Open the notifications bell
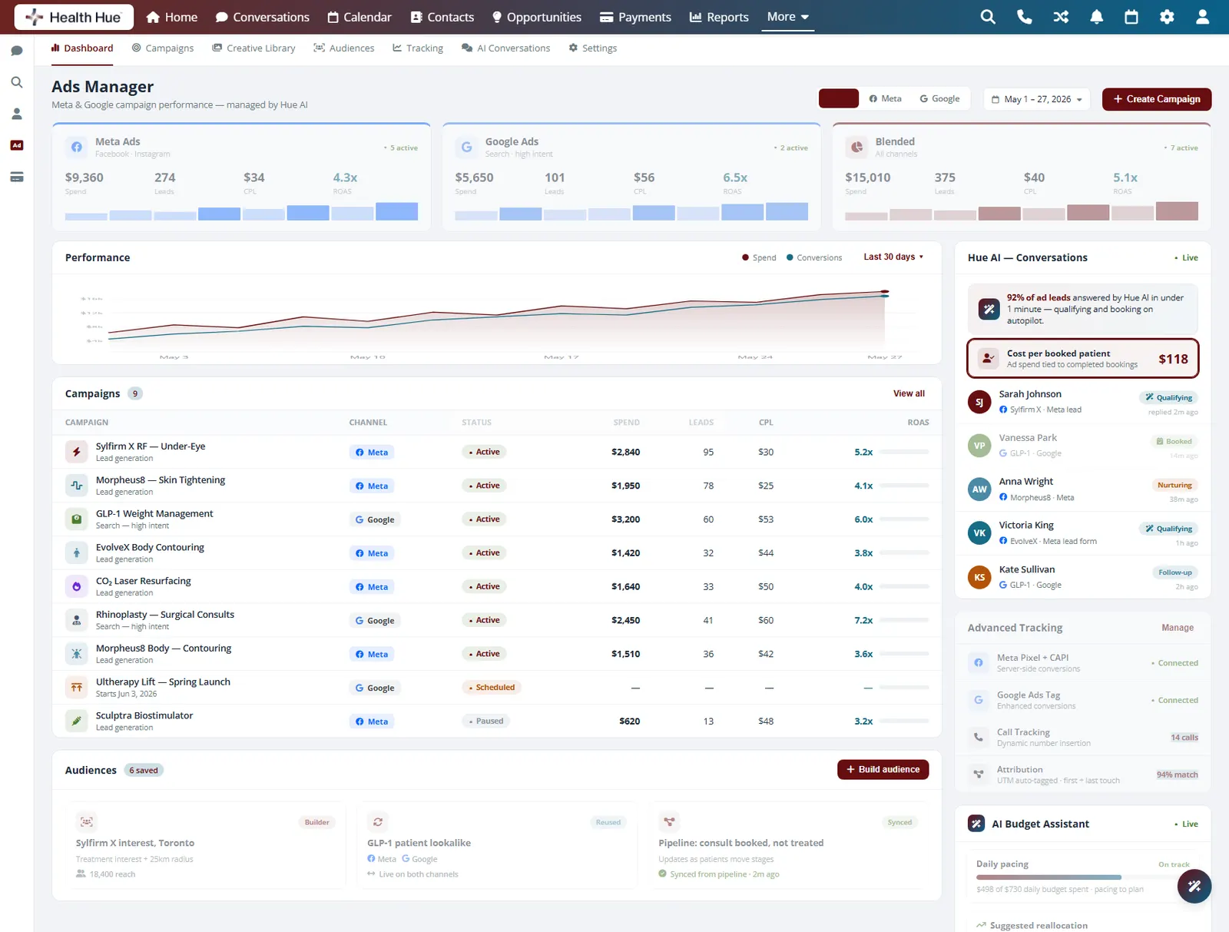This screenshot has width=1229, height=932. click(x=1097, y=17)
